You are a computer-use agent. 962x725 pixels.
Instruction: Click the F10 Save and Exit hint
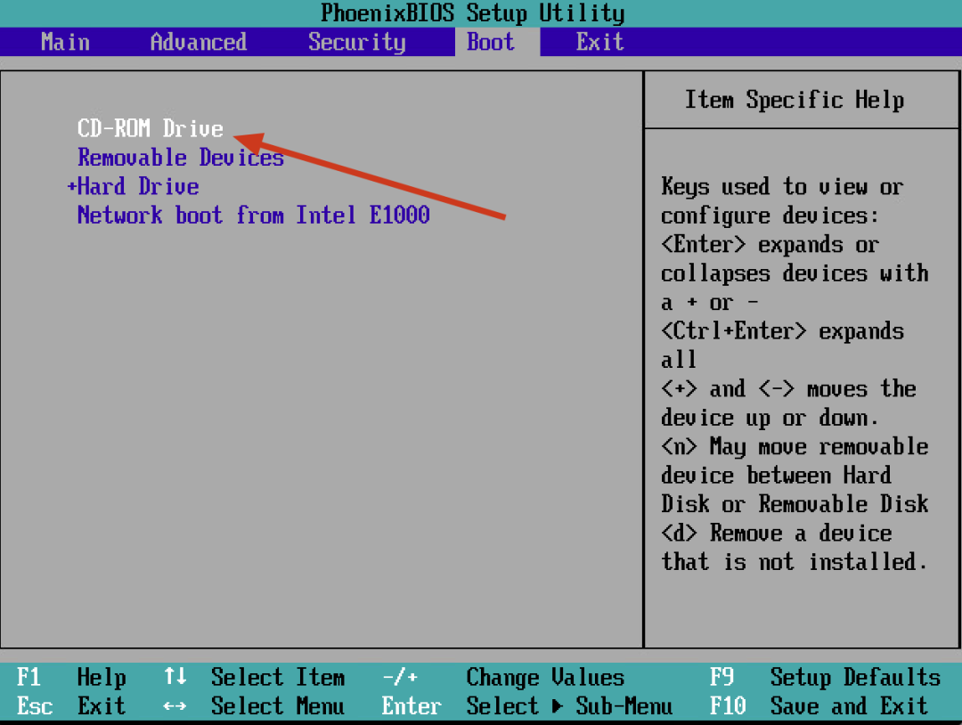tap(819, 706)
